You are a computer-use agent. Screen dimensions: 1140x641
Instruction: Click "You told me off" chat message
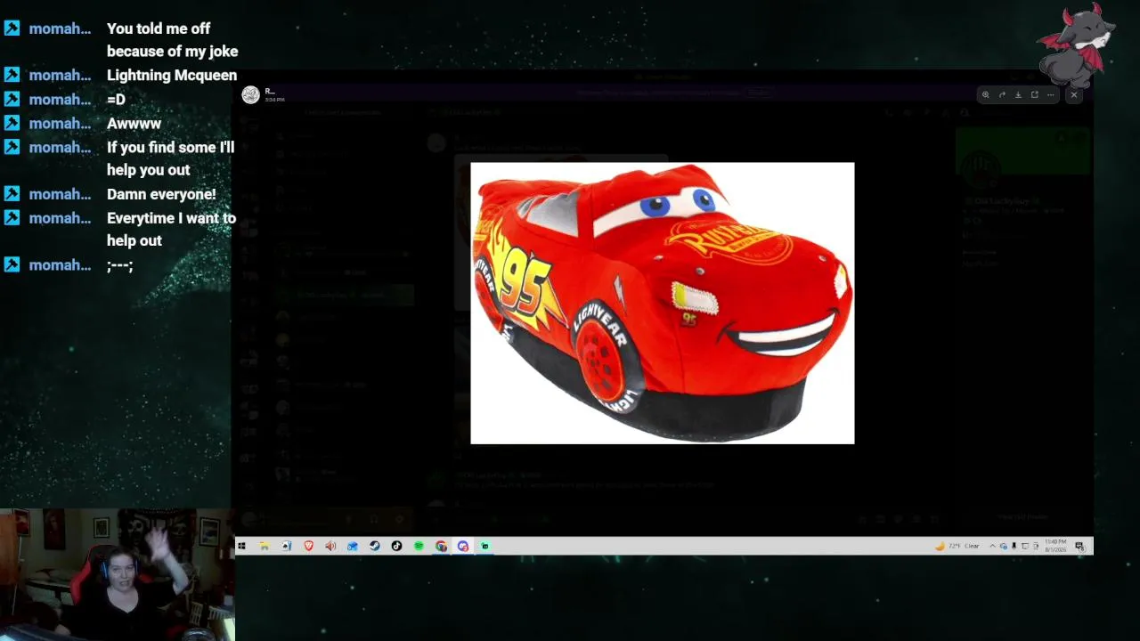point(159,28)
